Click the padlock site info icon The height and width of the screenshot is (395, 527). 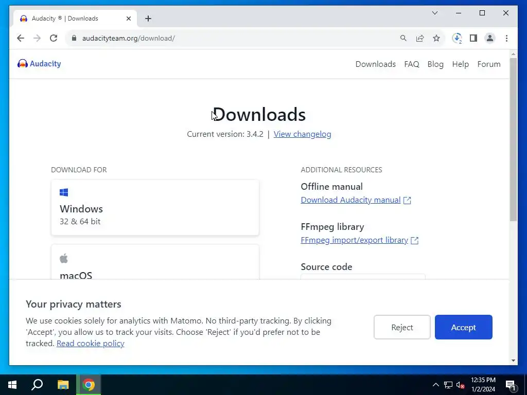(x=74, y=38)
